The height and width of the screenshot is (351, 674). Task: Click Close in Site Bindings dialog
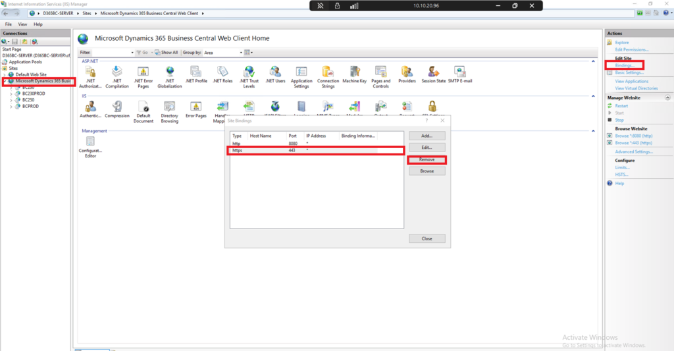tap(427, 239)
